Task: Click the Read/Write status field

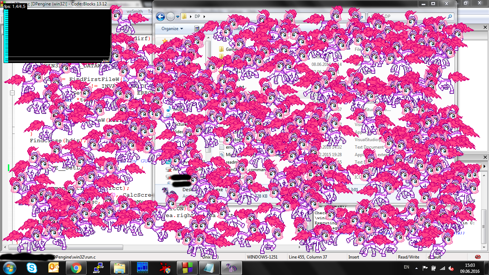Action: [408, 257]
